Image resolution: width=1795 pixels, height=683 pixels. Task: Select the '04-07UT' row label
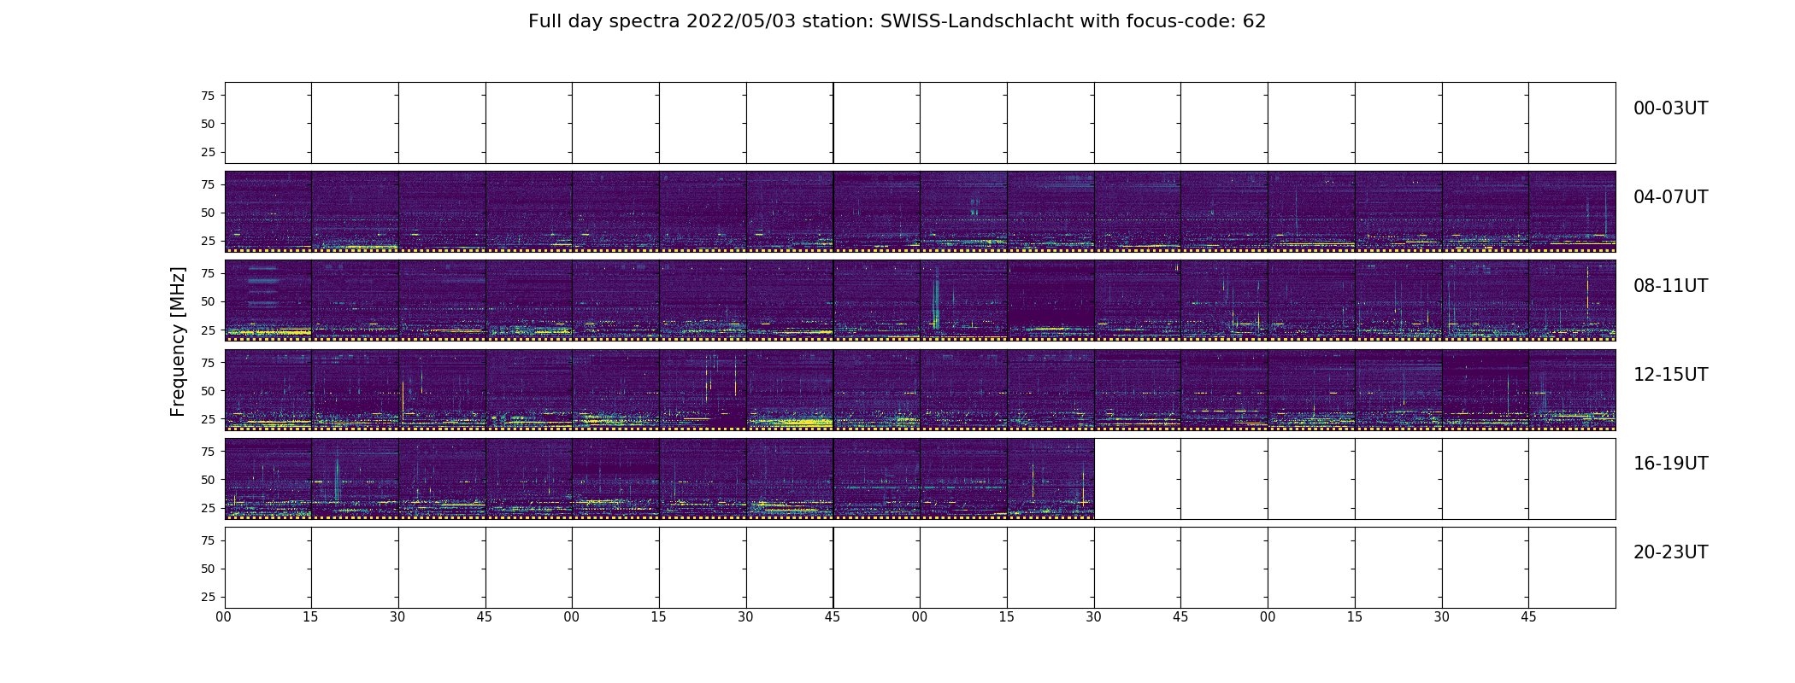pos(1670,197)
